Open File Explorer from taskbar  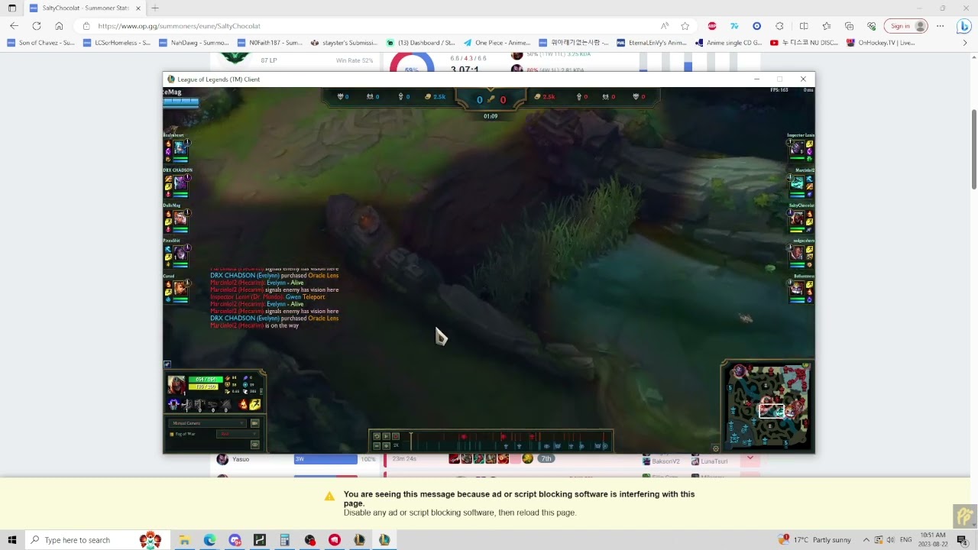[x=184, y=540]
